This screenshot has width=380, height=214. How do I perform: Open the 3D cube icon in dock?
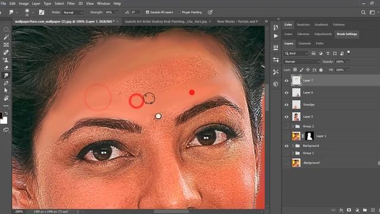pos(275,84)
